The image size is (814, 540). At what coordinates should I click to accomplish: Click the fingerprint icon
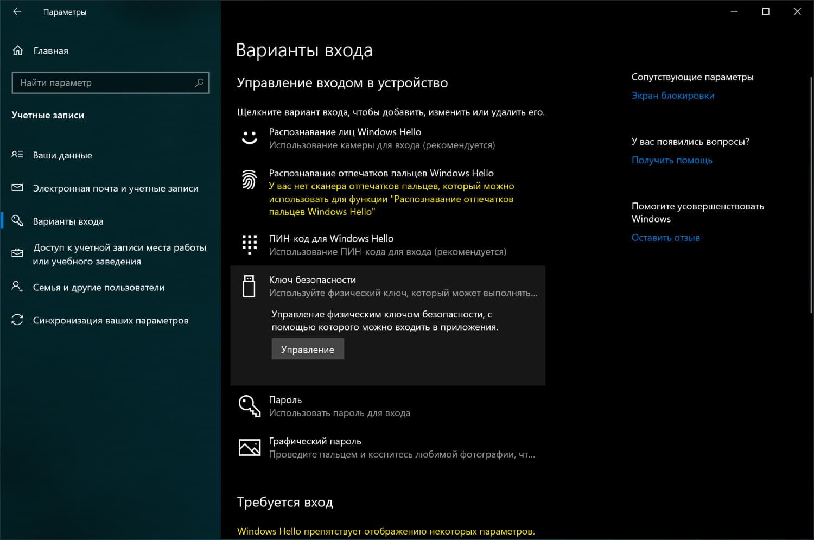(x=249, y=179)
